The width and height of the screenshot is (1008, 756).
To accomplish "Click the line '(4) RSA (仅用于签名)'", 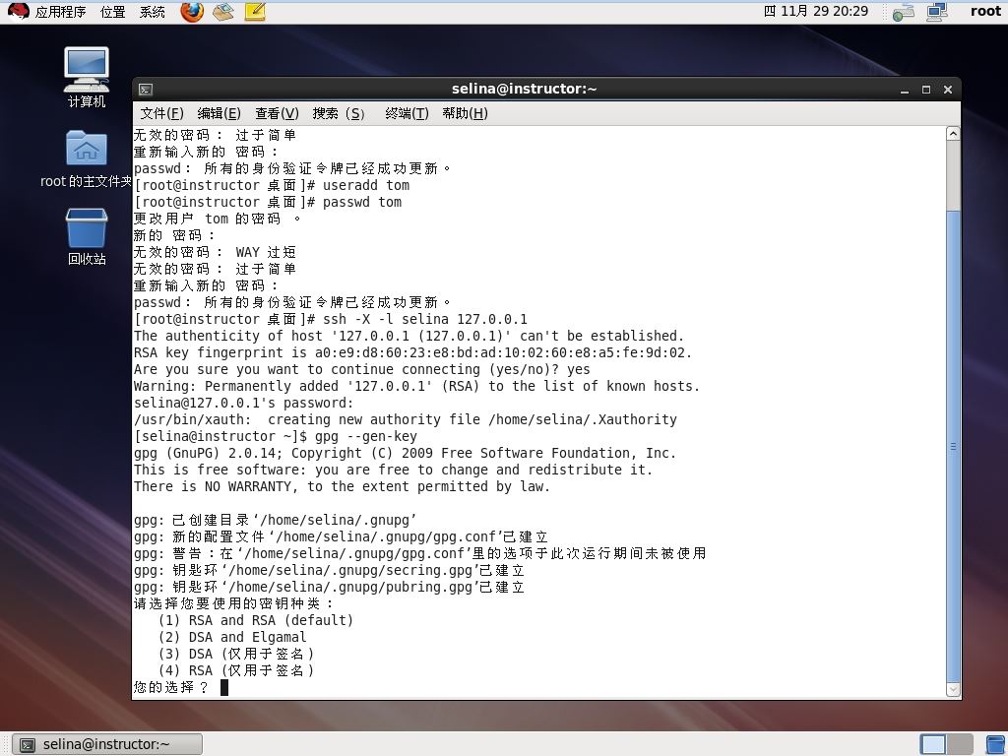I will pyautogui.click(x=236, y=670).
